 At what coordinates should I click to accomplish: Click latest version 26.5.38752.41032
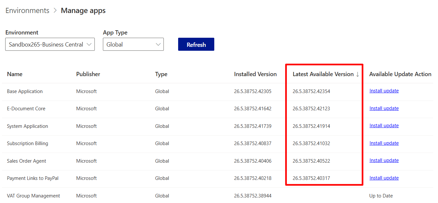click(x=311, y=143)
